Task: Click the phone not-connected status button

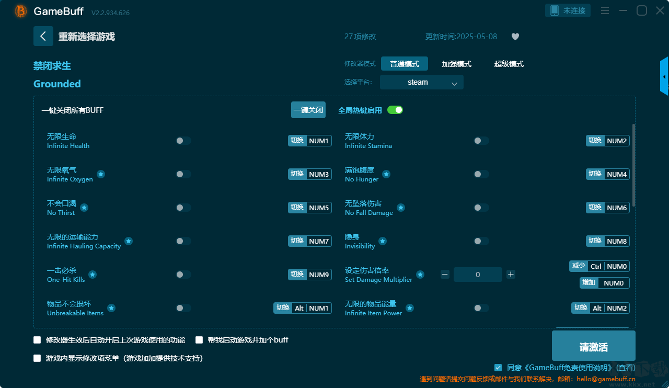Action: click(x=568, y=10)
